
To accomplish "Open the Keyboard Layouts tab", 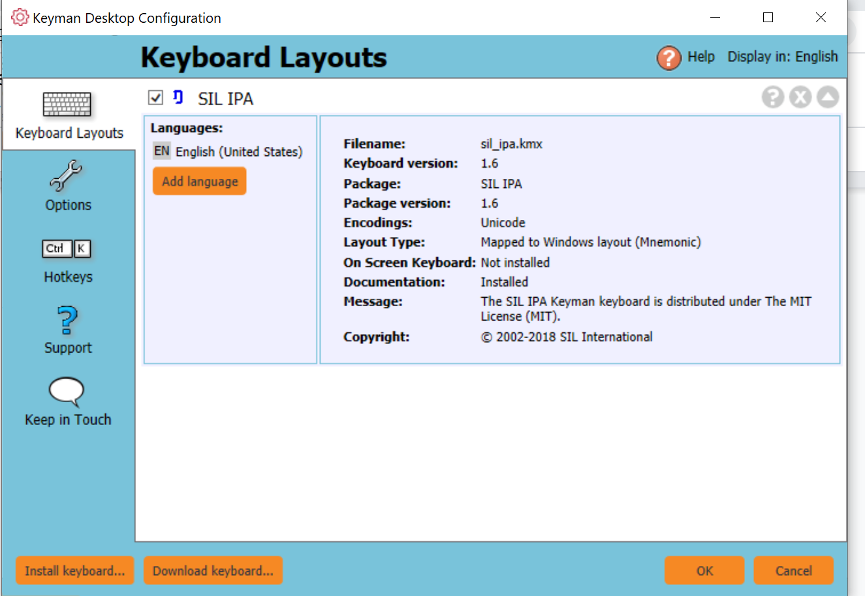I will pyautogui.click(x=69, y=116).
